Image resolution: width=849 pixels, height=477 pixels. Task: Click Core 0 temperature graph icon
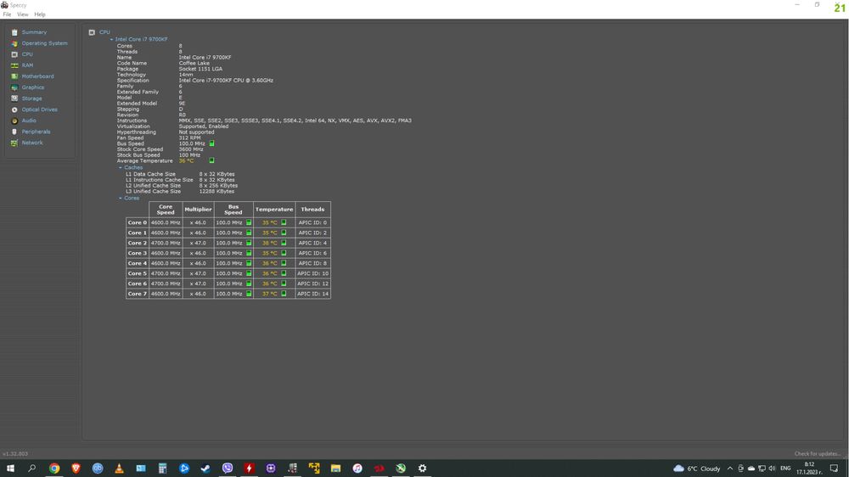[x=284, y=222]
